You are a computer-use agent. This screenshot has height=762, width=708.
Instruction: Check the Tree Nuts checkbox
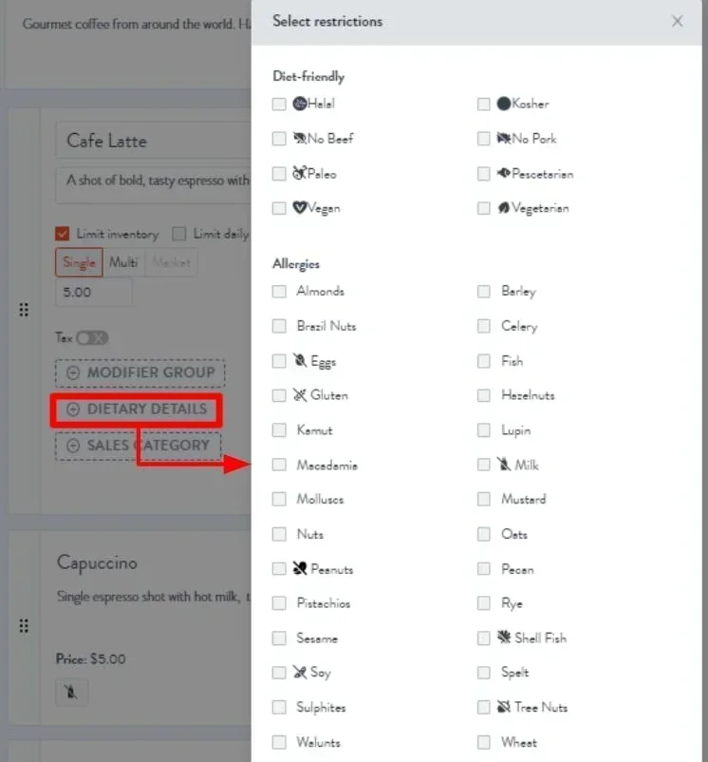pos(484,707)
